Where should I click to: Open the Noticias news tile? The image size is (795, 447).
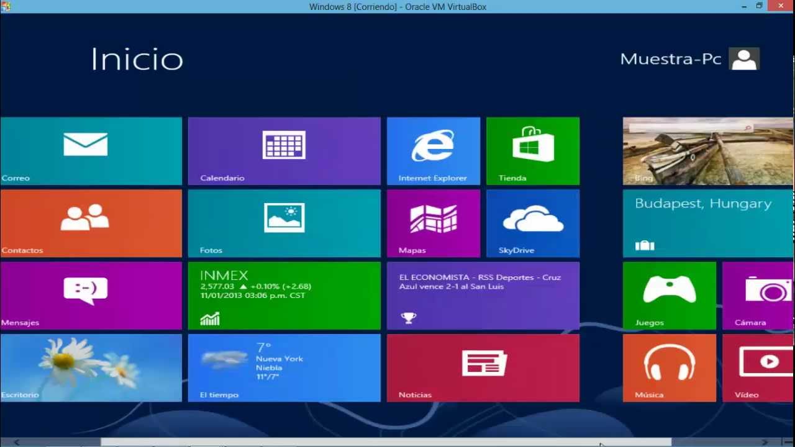pos(483,368)
